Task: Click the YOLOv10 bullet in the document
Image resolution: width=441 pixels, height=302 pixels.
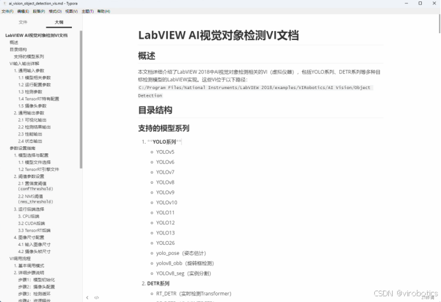Action: (167, 203)
